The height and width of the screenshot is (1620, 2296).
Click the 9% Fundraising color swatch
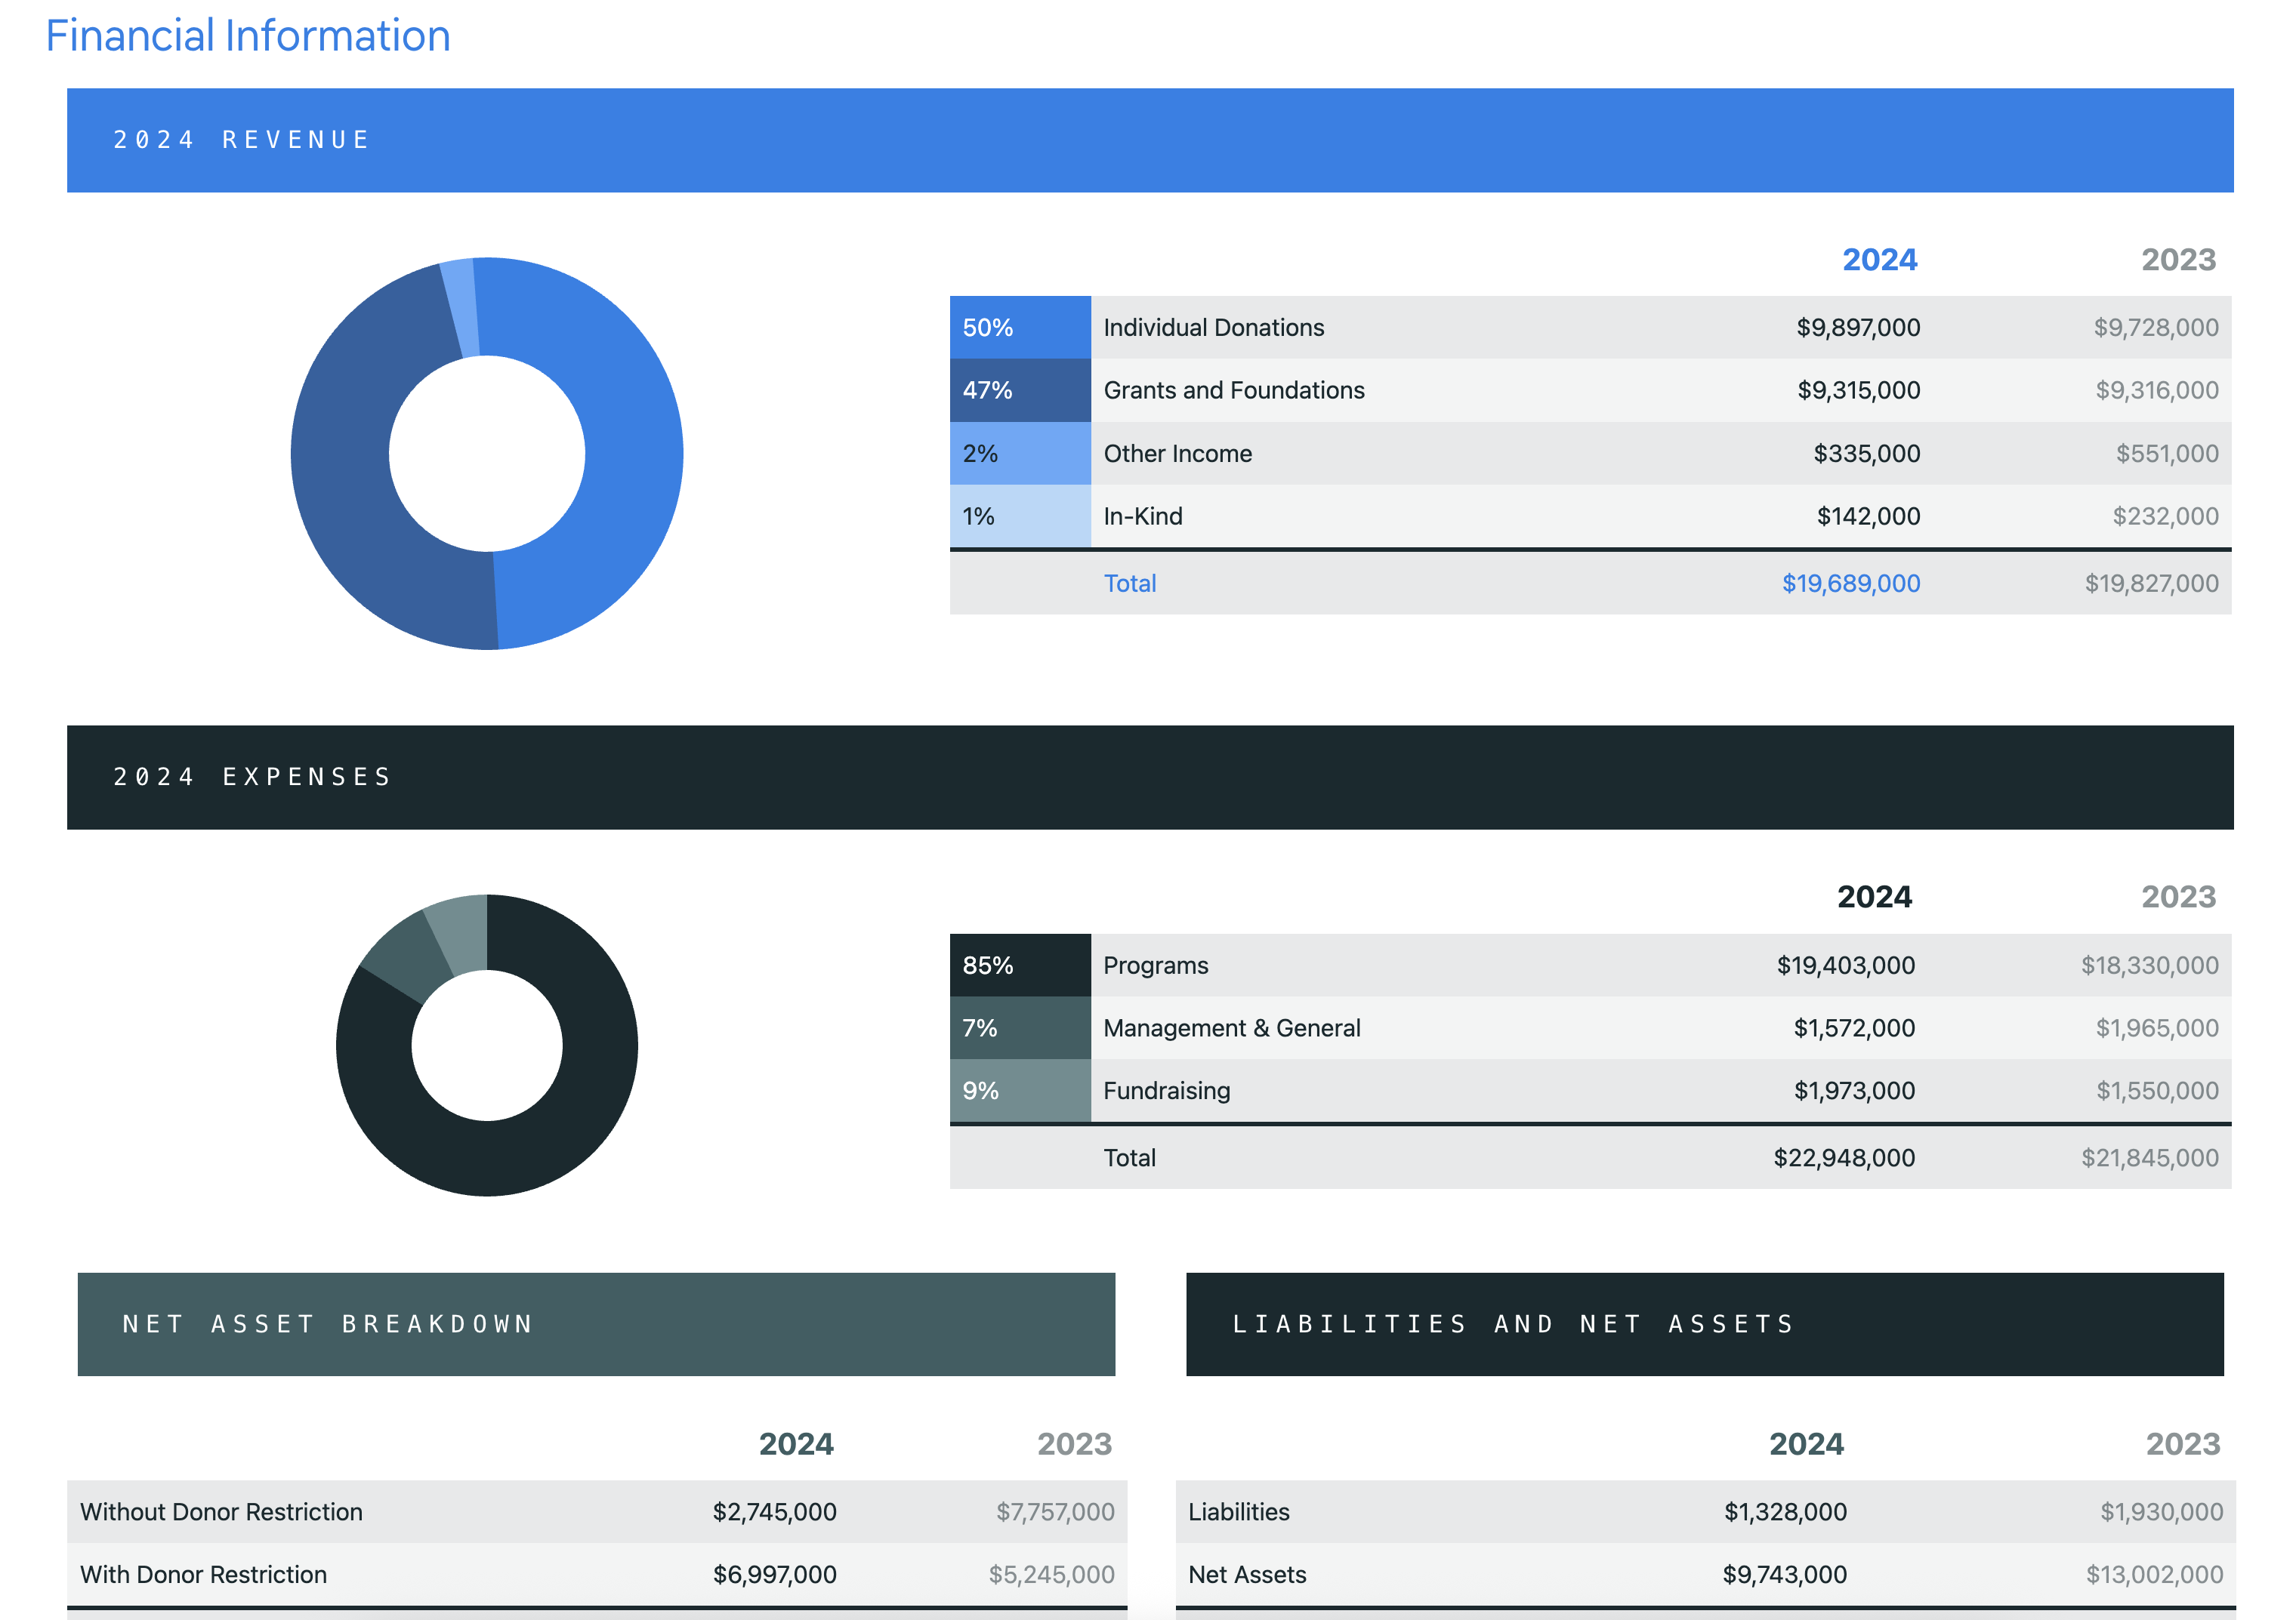pyautogui.click(x=1019, y=1092)
